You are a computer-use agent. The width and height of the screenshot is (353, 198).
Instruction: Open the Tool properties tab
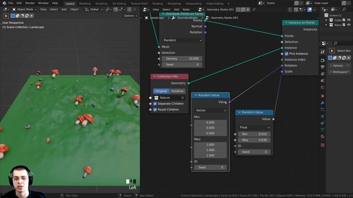(x=322, y=52)
